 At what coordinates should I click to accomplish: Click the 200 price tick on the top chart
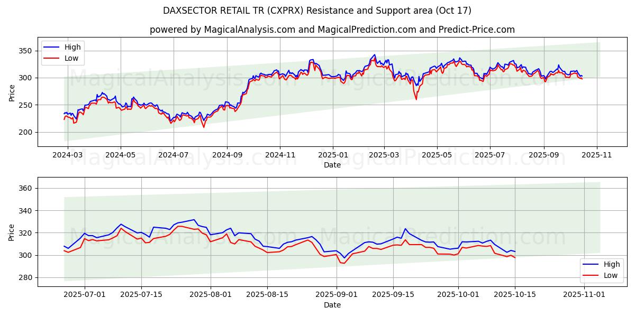(25, 132)
